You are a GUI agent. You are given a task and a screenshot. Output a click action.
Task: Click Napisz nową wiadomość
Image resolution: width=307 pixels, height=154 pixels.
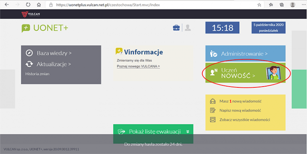click(240, 111)
